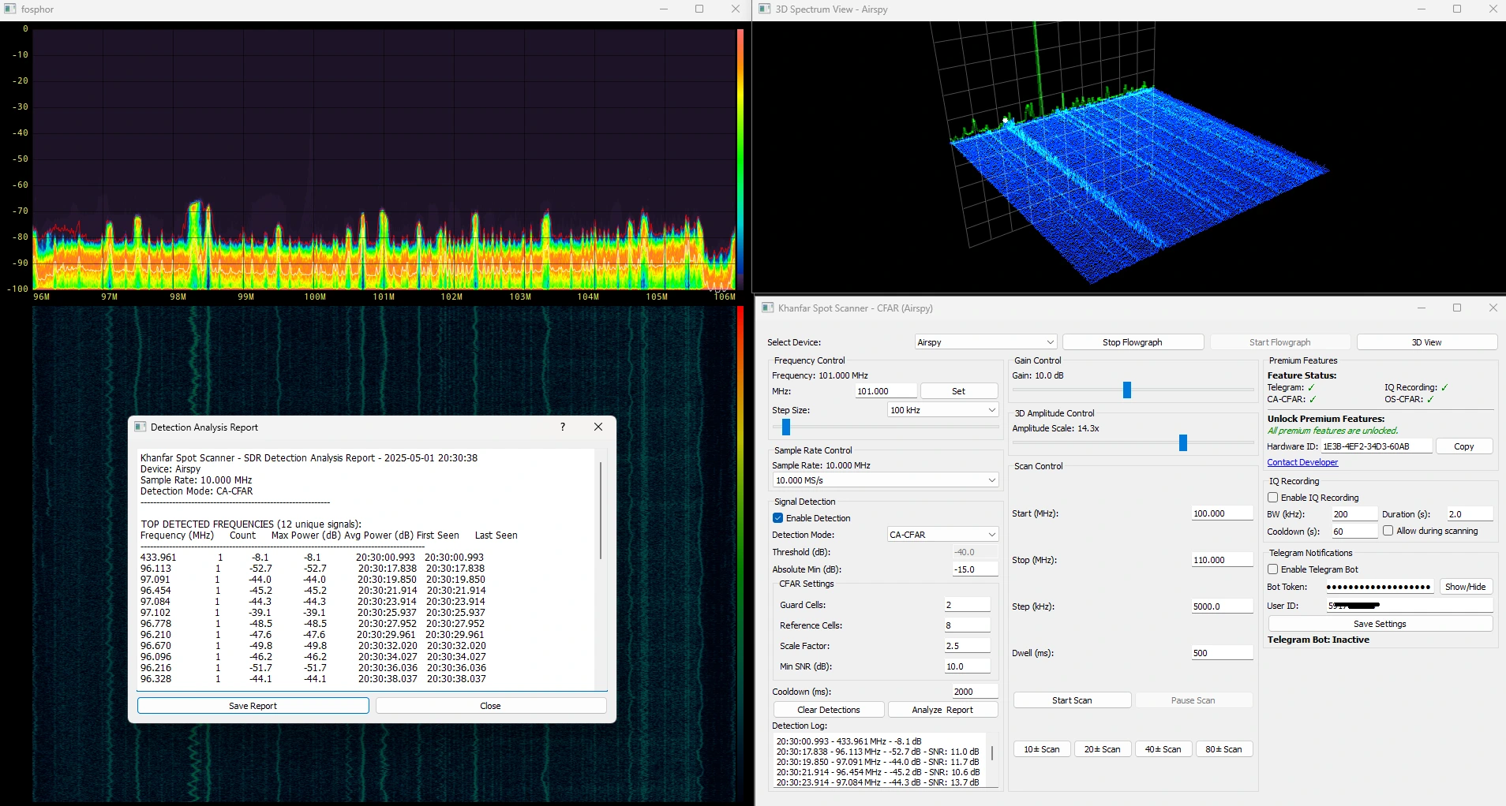Screen dimensions: 1506x806
Task: Select the 433.961 row in report
Action: click(x=313, y=557)
